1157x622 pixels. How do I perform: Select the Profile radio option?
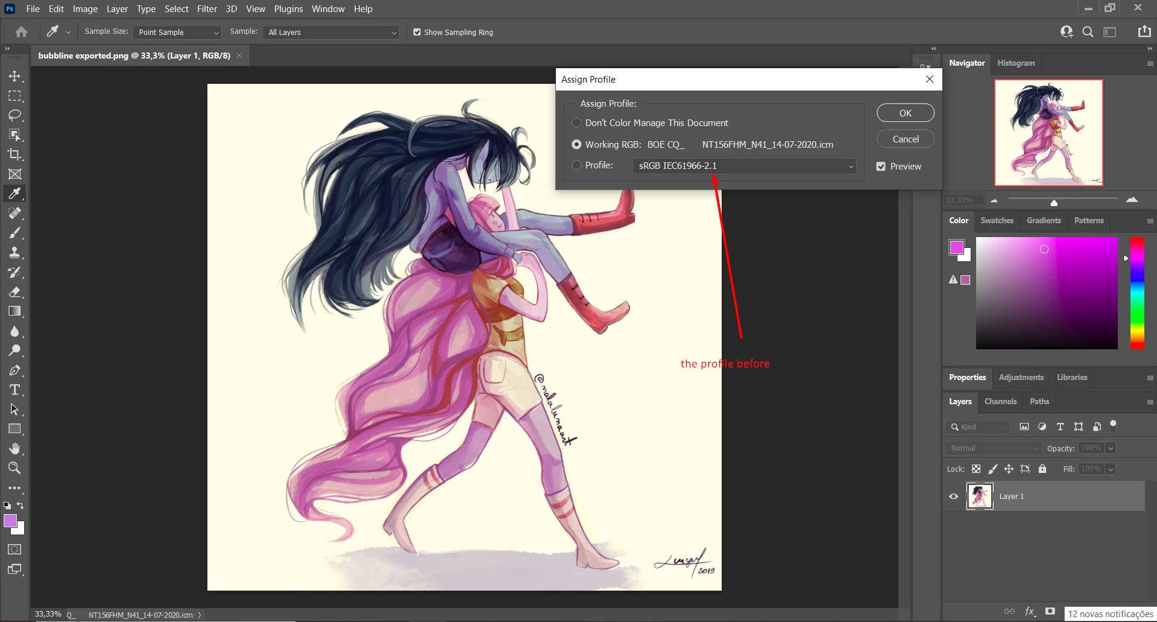(x=576, y=165)
